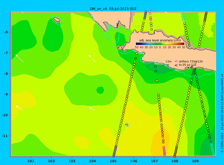The image size is (224, 165).
Task: Click the latitude label -11
Action: click(5, 136)
